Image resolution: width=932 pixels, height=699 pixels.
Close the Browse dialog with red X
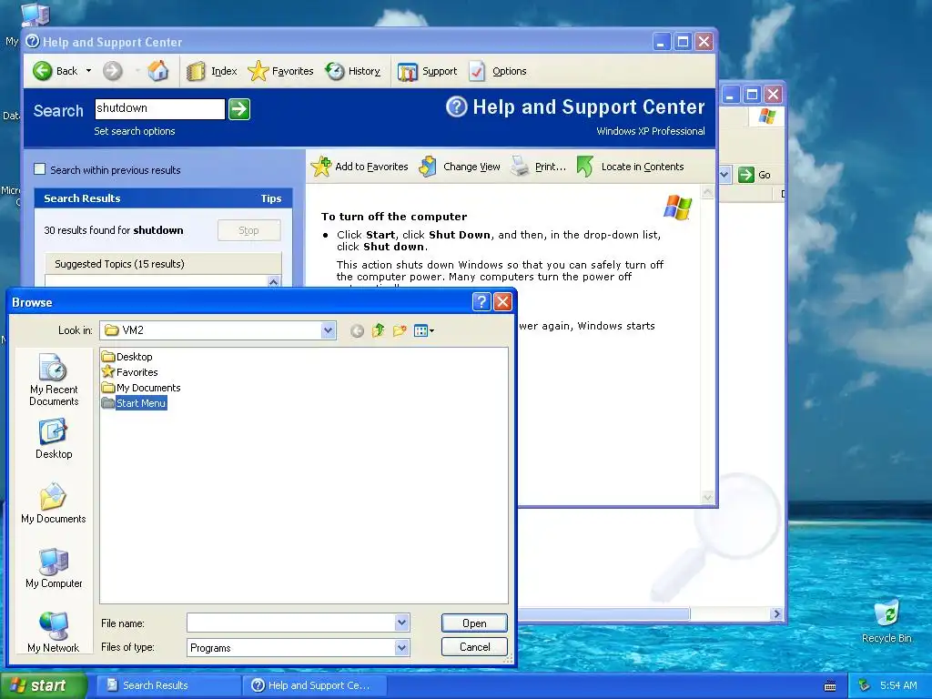(502, 302)
